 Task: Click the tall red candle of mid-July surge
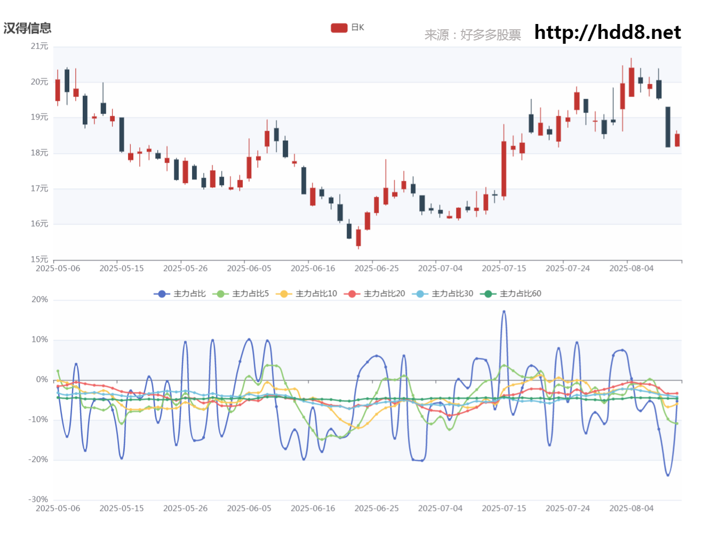pos(504,169)
